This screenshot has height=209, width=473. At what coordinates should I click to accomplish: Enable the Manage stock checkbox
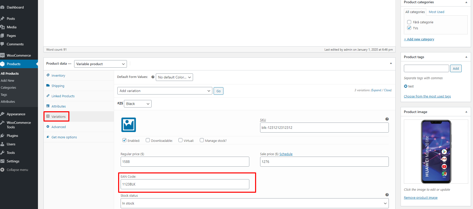coord(202,140)
